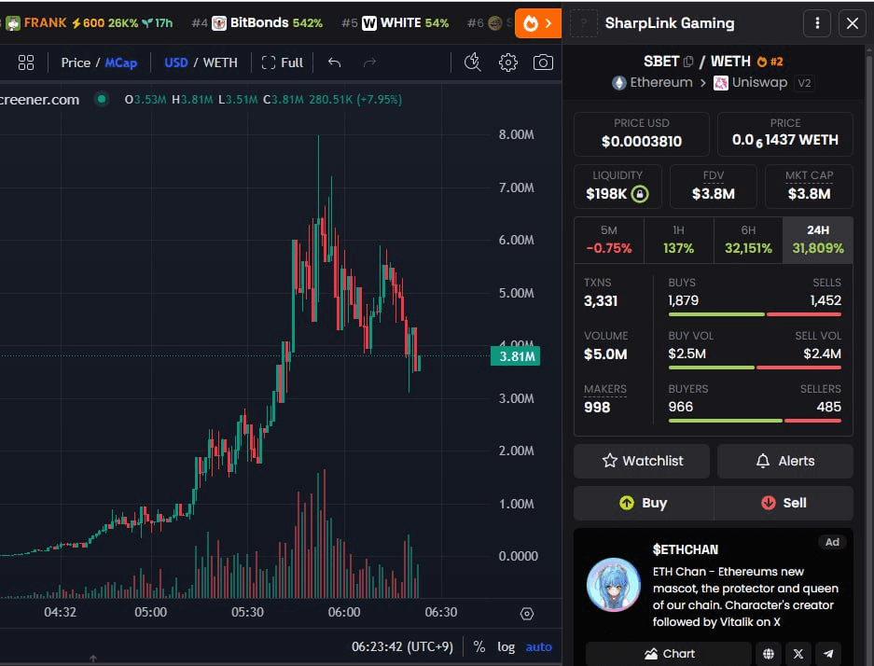
Task: Select the 5M timeframe tab
Action: coord(609,241)
